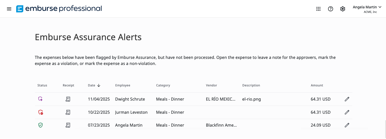Edit Dwight Schrute's 64.31 USD expense

coord(347,99)
